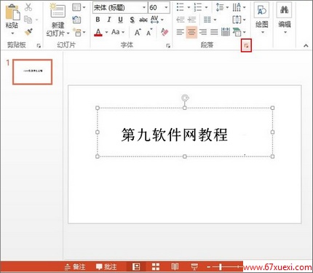The width and height of the screenshot is (313, 273).
Task: Open the font size 60 combo box
Action: [159, 8]
